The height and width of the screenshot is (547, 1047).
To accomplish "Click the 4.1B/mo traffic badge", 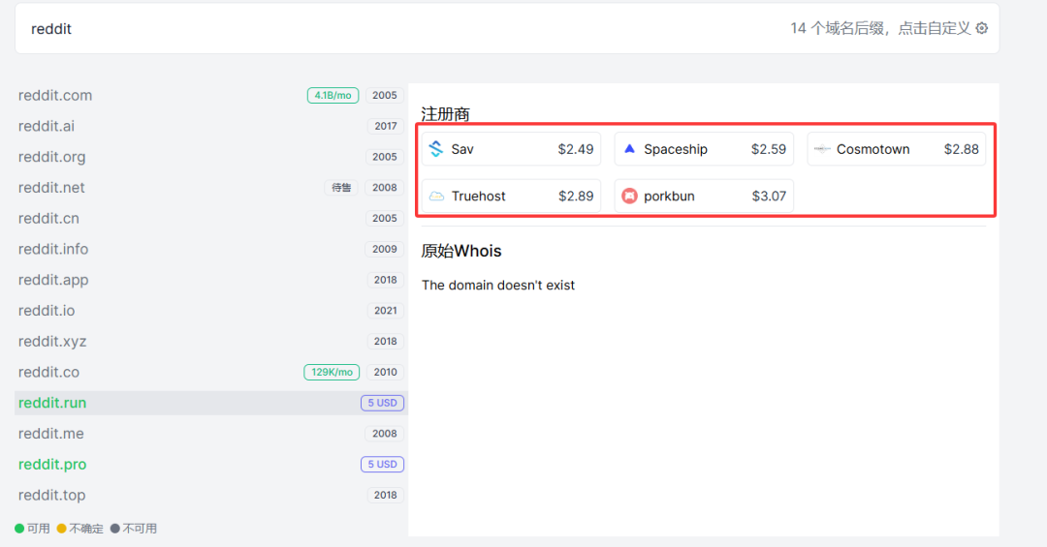I will tap(333, 96).
